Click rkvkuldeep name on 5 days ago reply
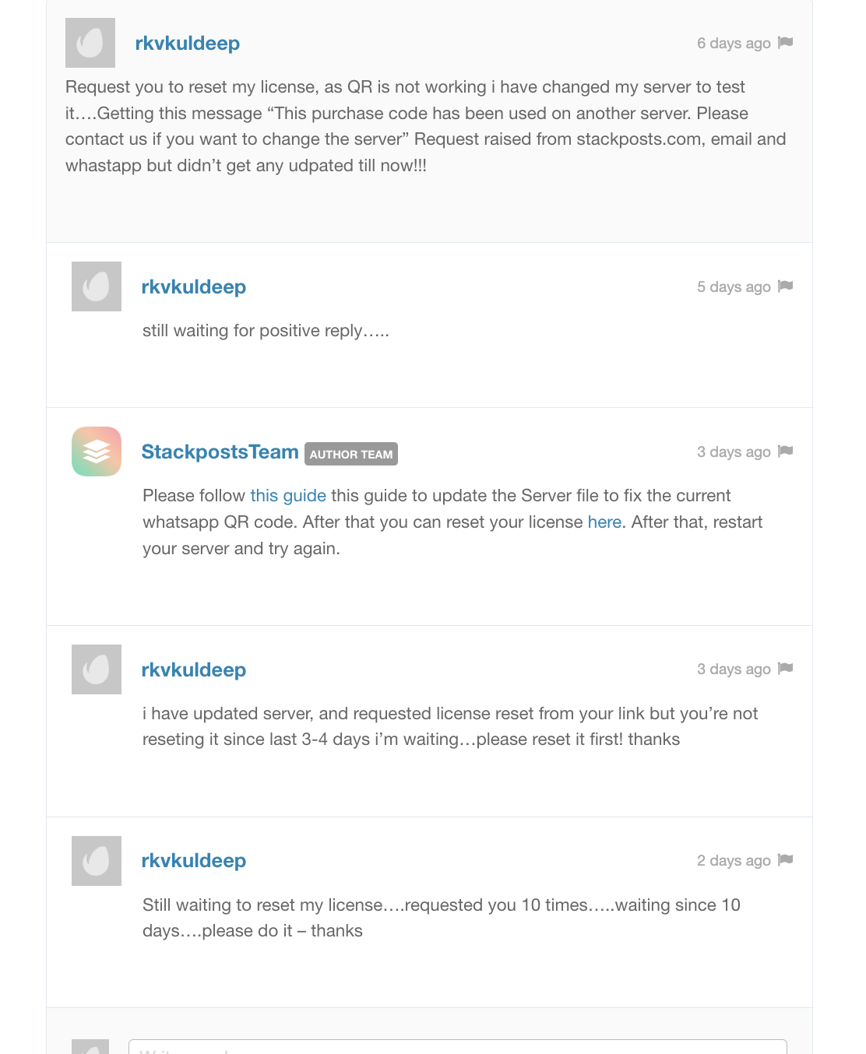 [194, 287]
